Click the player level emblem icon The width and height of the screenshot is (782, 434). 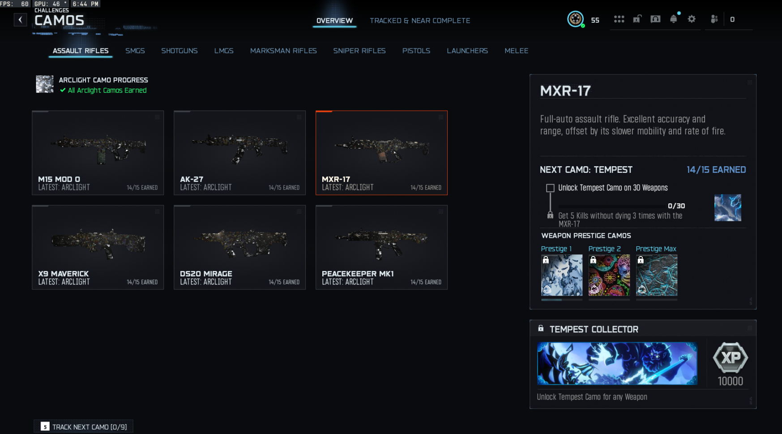[x=575, y=19]
